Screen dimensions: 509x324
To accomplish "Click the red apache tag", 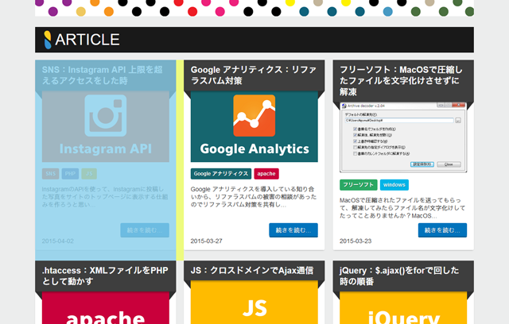I will click(x=266, y=173).
